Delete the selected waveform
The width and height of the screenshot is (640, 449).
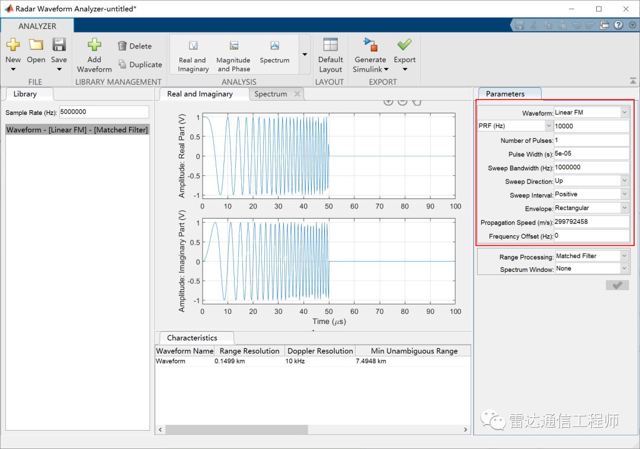[x=135, y=46]
